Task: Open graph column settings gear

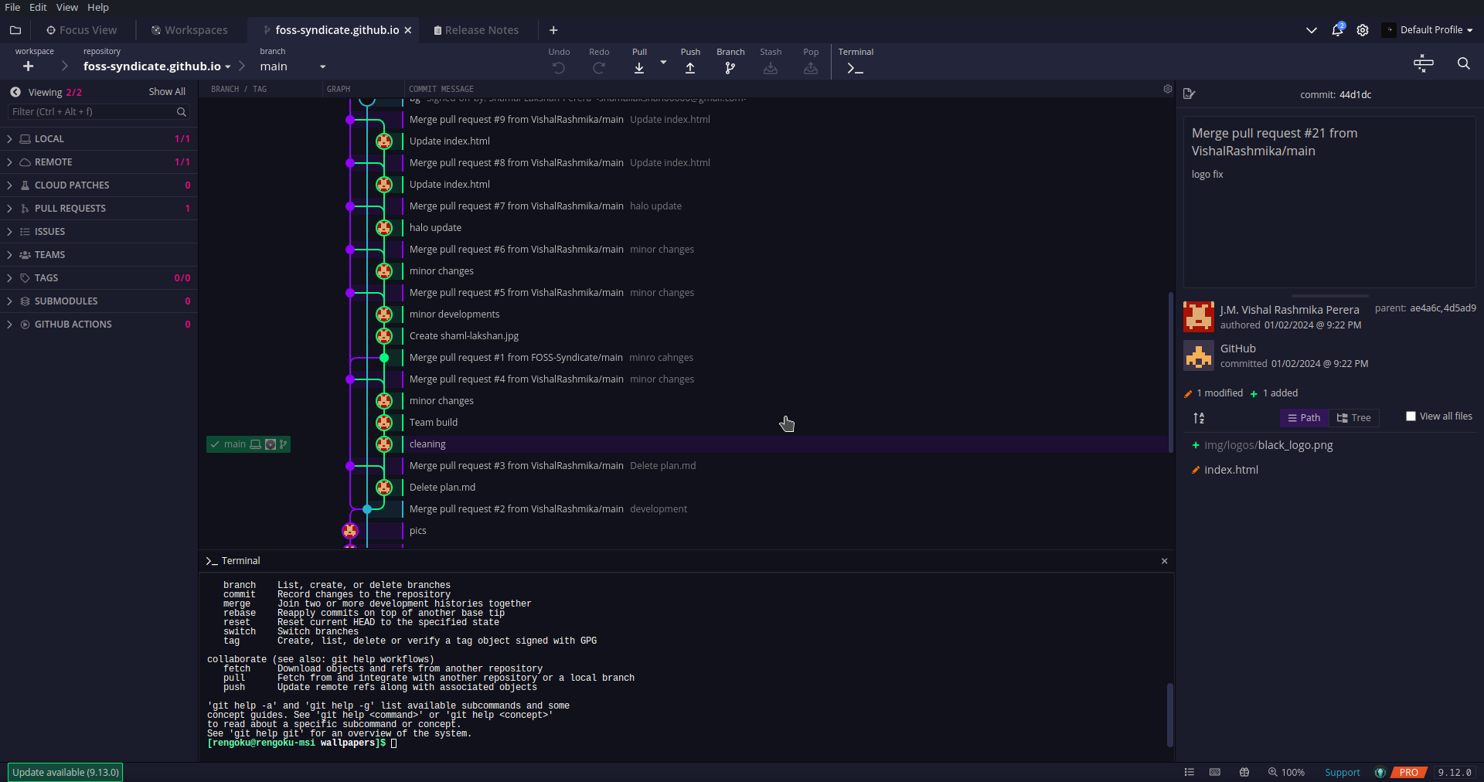Action: point(1167,89)
